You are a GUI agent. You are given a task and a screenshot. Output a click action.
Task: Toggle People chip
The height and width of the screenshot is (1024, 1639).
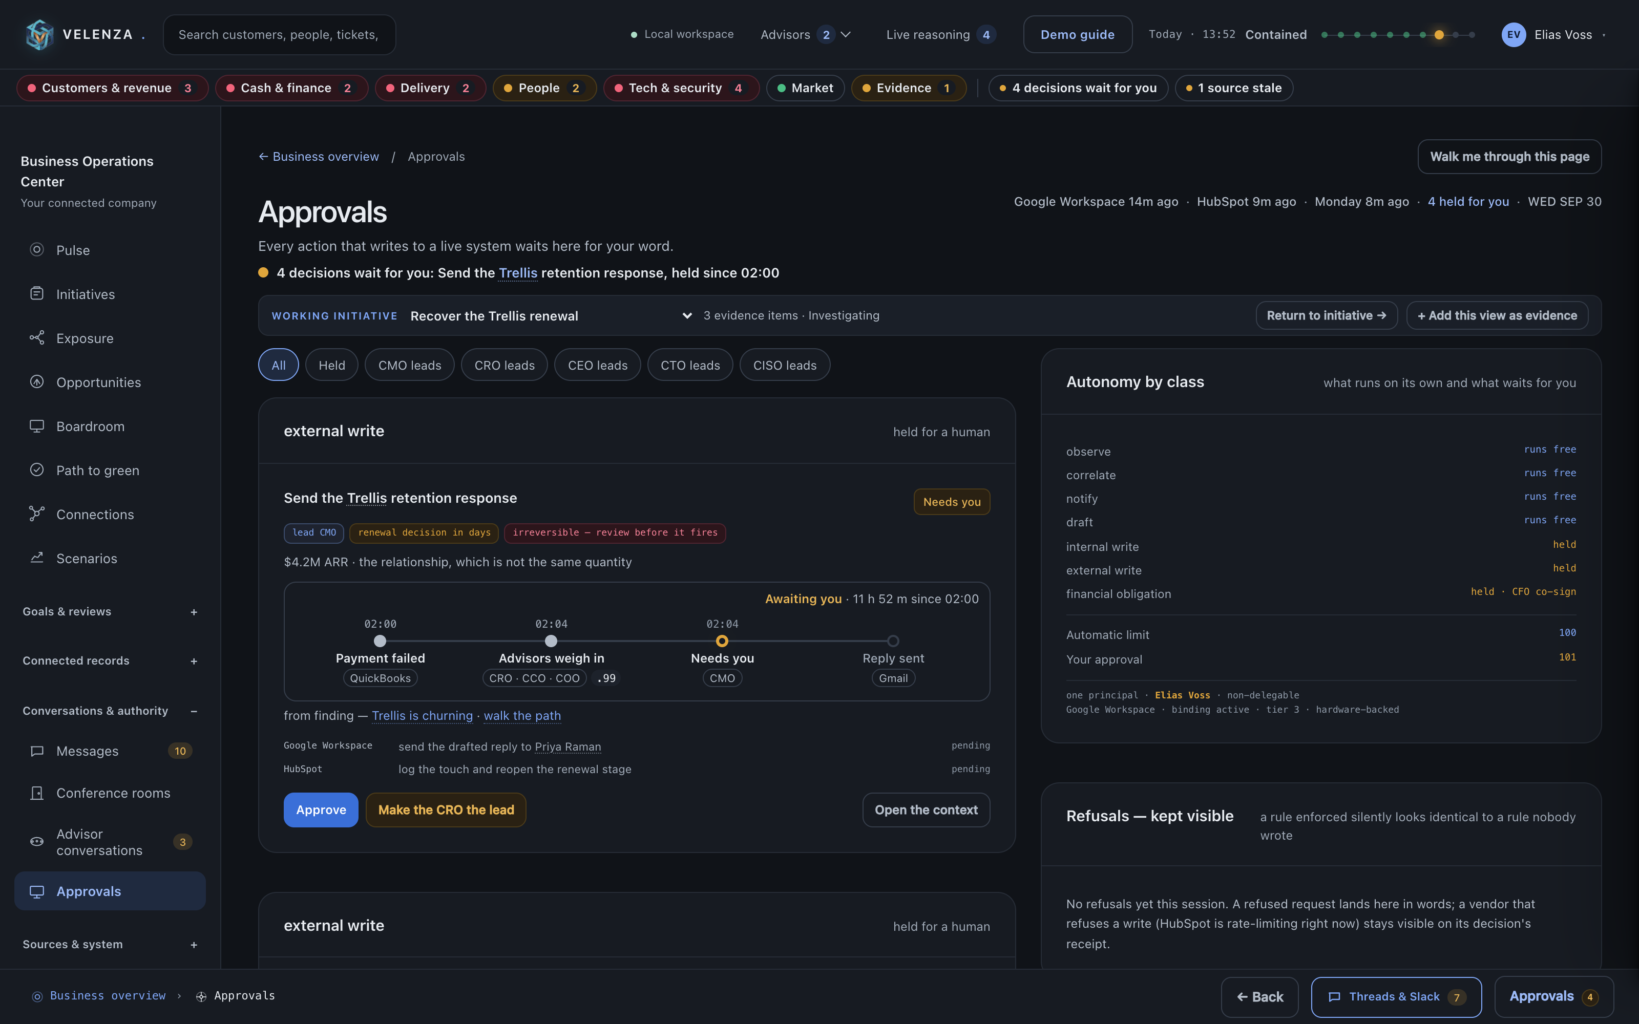point(544,88)
